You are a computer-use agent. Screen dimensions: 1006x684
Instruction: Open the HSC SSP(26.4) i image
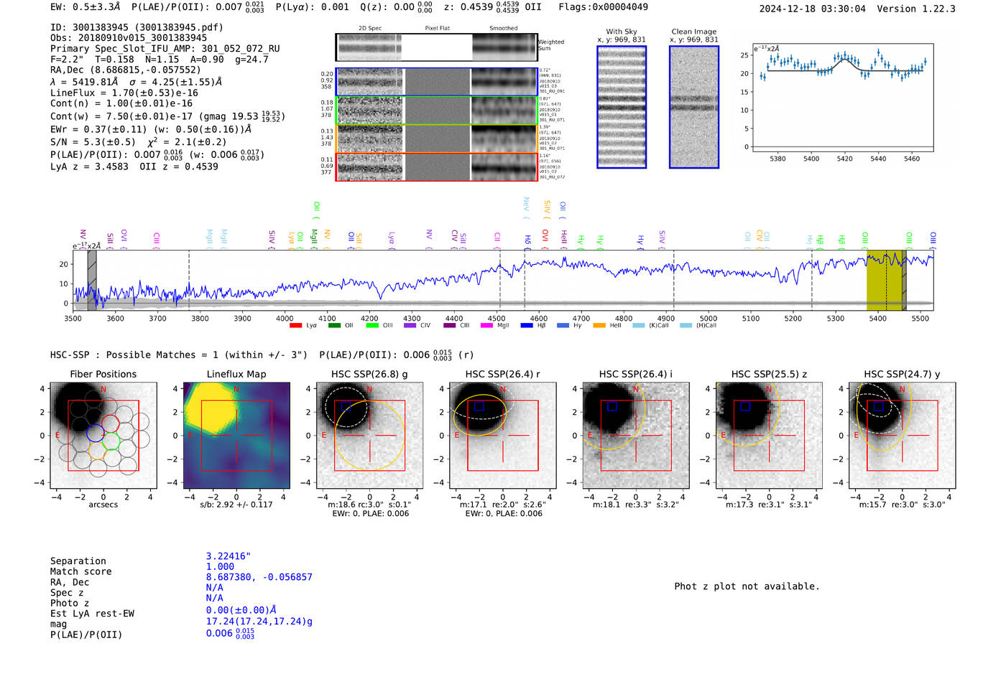click(636, 436)
